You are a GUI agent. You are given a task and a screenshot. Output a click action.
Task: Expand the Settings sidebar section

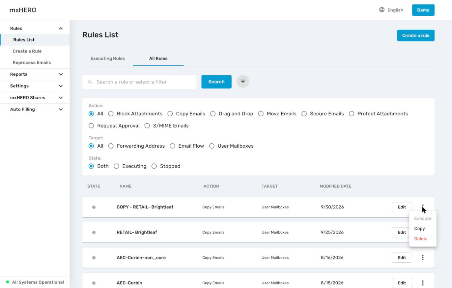tap(61, 86)
